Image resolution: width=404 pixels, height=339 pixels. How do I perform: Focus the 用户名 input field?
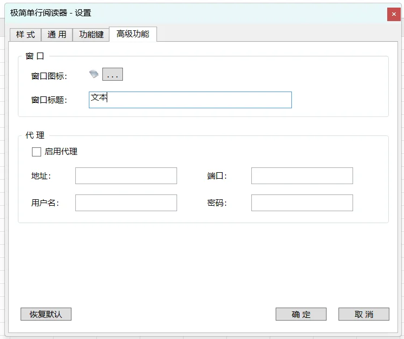[x=126, y=203]
